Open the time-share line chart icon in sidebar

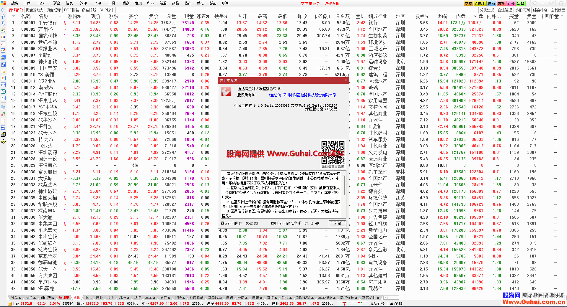[x=3, y=44]
